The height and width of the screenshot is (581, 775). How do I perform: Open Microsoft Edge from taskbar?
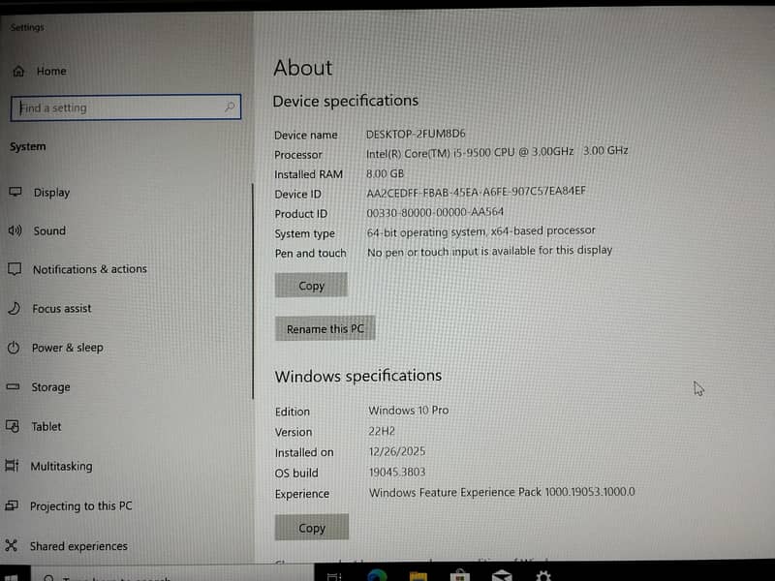coord(378,575)
